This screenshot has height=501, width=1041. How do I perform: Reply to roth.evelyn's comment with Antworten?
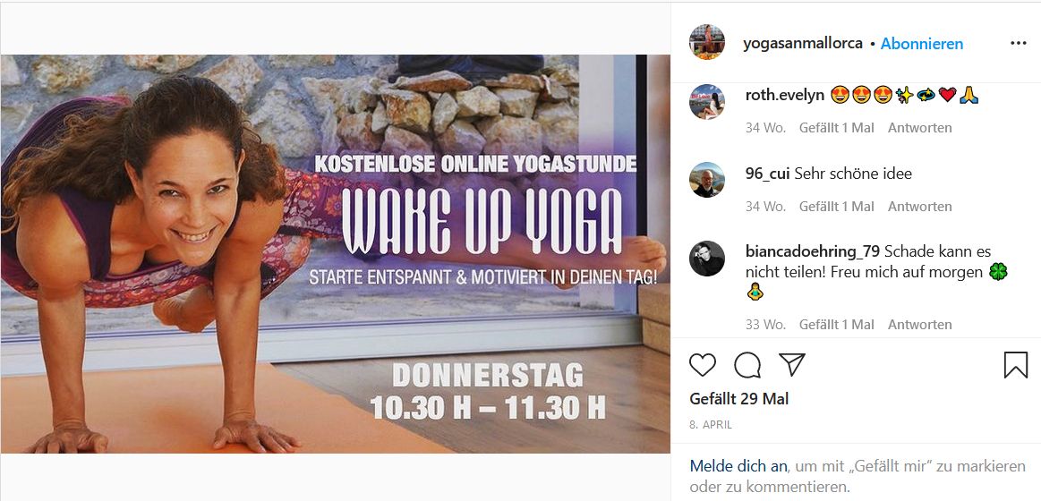tap(919, 127)
